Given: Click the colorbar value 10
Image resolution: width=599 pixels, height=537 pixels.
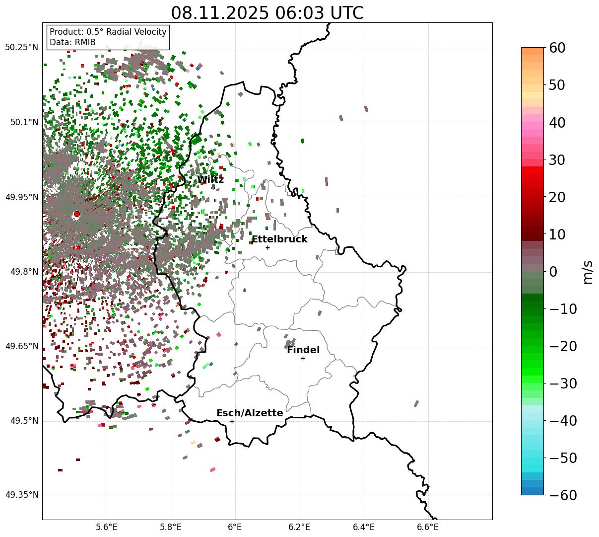Looking at the screenshot, I should click(x=557, y=234).
